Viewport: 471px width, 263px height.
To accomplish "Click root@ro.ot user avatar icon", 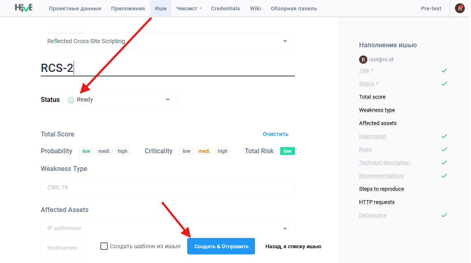I will tap(363, 60).
